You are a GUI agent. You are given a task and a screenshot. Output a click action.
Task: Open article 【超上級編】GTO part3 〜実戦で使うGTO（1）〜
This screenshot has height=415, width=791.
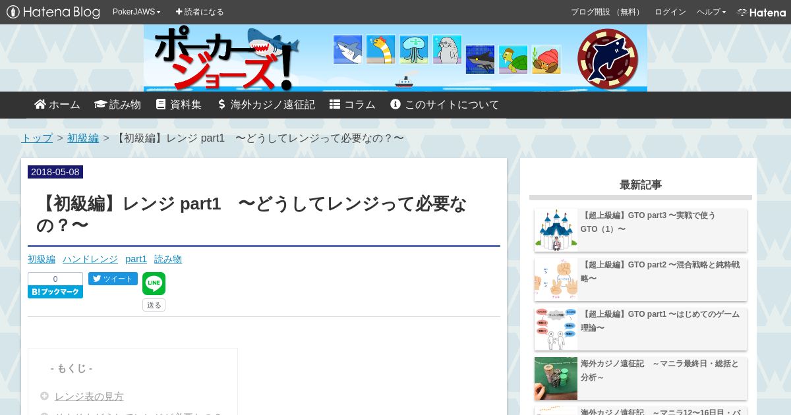pos(648,222)
